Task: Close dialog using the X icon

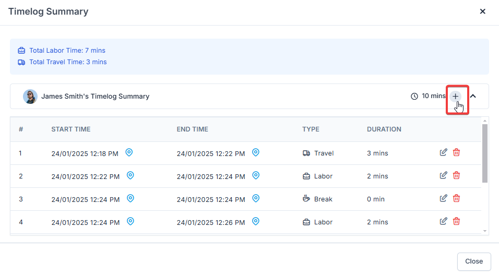Action: [483, 11]
